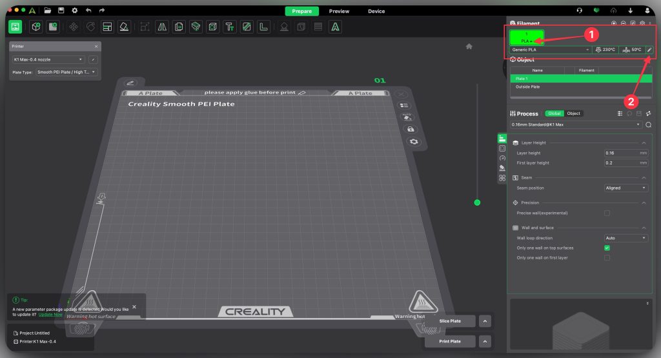Switch to the Device tab
This screenshot has width=661, height=358.
376,11
